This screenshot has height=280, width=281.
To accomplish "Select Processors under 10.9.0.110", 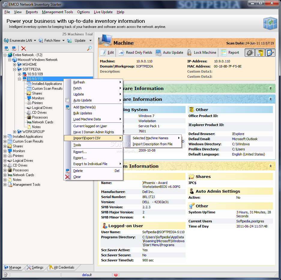I will pyautogui.click(x=40, y=117).
